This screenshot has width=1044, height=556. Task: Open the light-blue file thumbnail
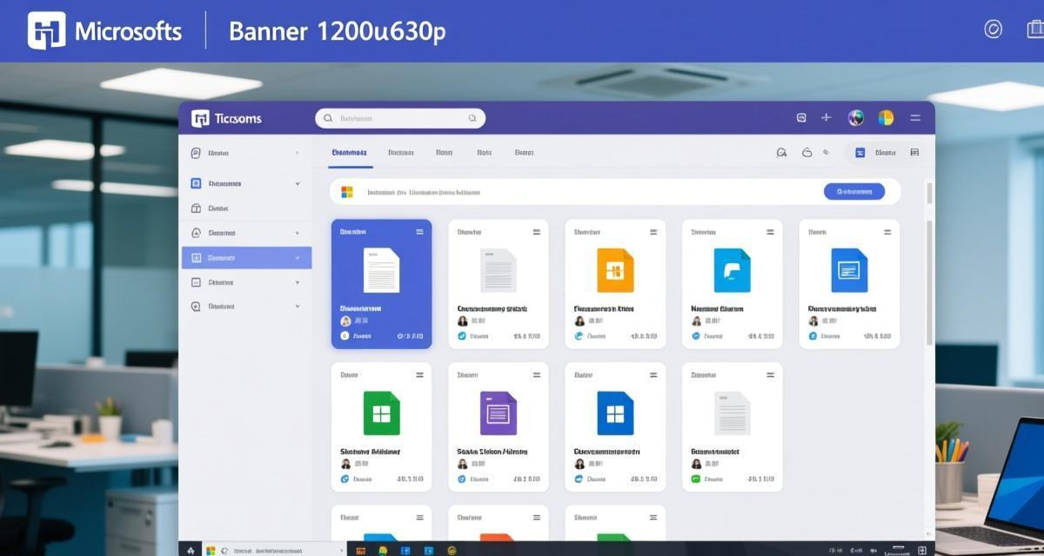(x=732, y=270)
